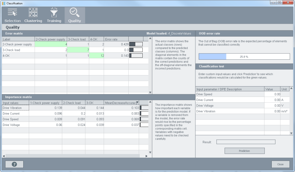Viewport: 295px width, 172px height.
Task: Edit the Drive Speed value field
Action: point(273,94)
